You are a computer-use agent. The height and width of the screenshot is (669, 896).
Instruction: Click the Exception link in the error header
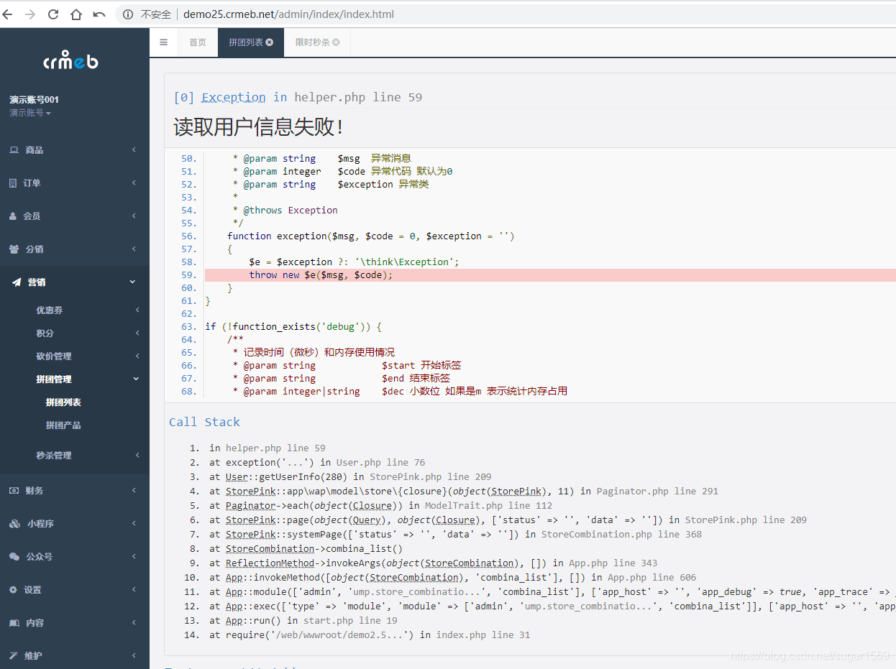[x=234, y=97]
